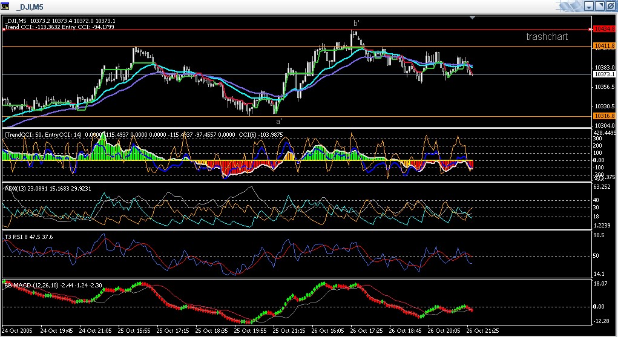Screen dimensions: 618x337
Task: Close the chart with the crossed-circle button
Action: (610, 6)
